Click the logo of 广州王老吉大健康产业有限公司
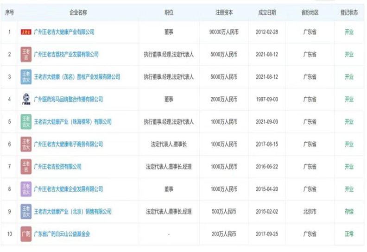The height and width of the screenshot is (252, 367). point(26,32)
